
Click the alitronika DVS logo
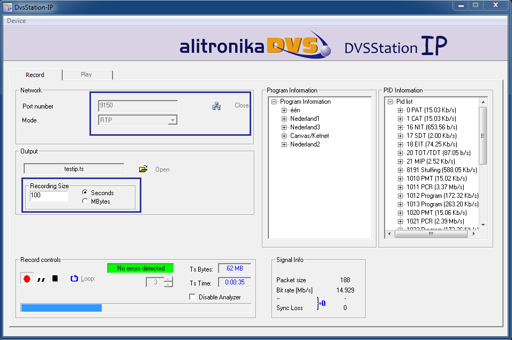[255, 45]
